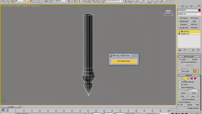Screen dimensions: 202x114
Task: Open the Utilities hammer panel tab
Action: click(199, 6)
